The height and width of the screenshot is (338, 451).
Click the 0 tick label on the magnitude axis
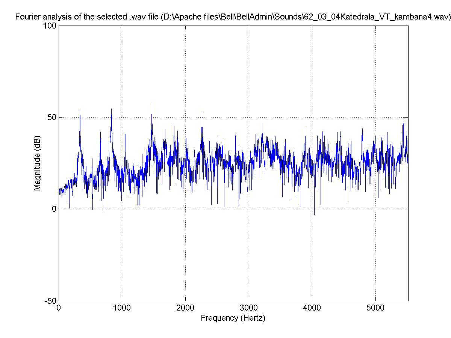pyautogui.click(x=54, y=209)
